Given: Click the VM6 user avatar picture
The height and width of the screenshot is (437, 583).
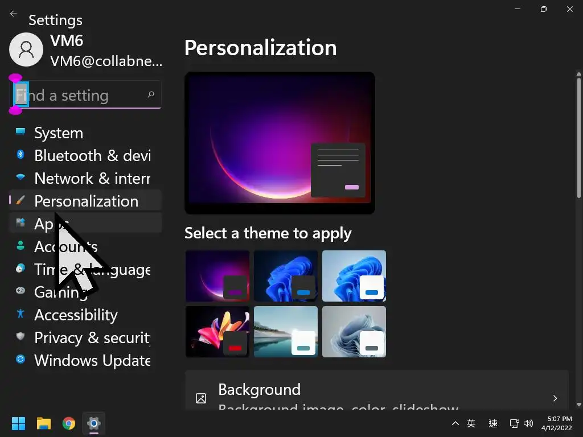Looking at the screenshot, I should pyautogui.click(x=26, y=50).
